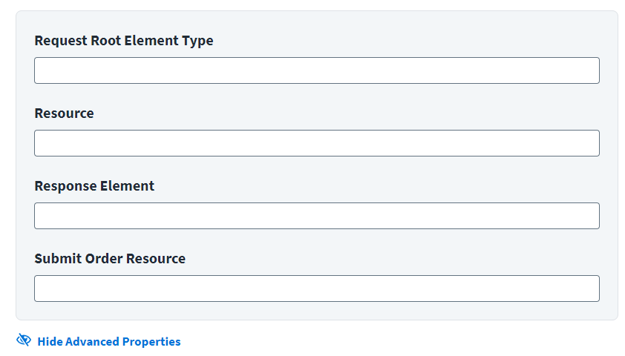This screenshot has width=625, height=356.
Task: Place cursor in first field under Request Root
Action: (317, 70)
